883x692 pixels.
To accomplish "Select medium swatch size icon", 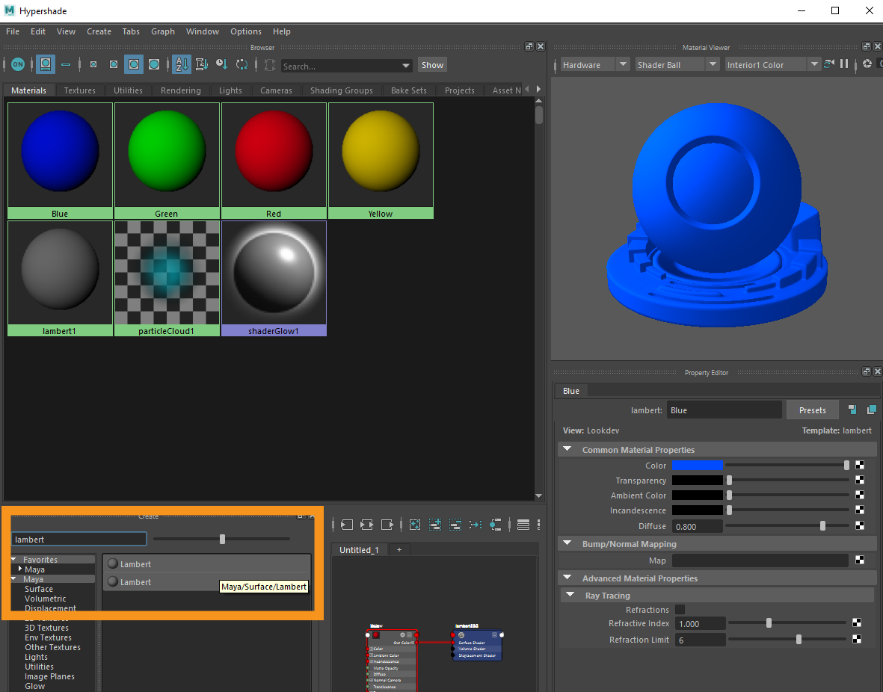I will 113,65.
